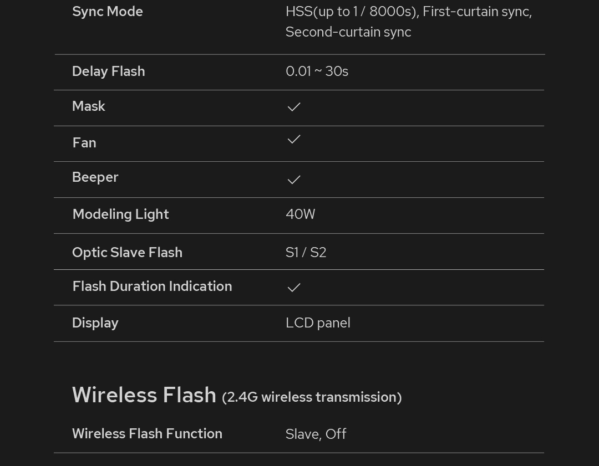Click the HSS sync mode description text

coord(408,22)
